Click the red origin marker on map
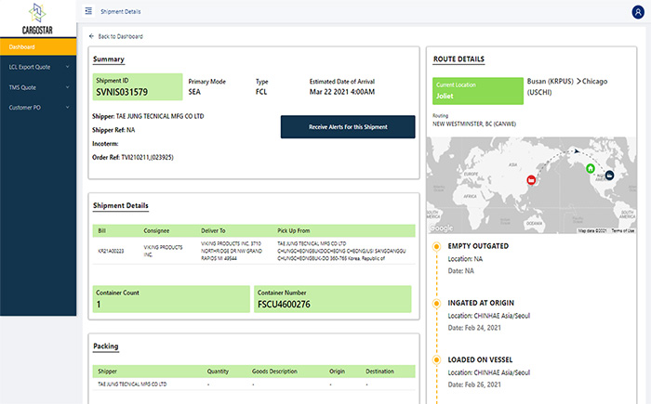 pyautogui.click(x=531, y=180)
